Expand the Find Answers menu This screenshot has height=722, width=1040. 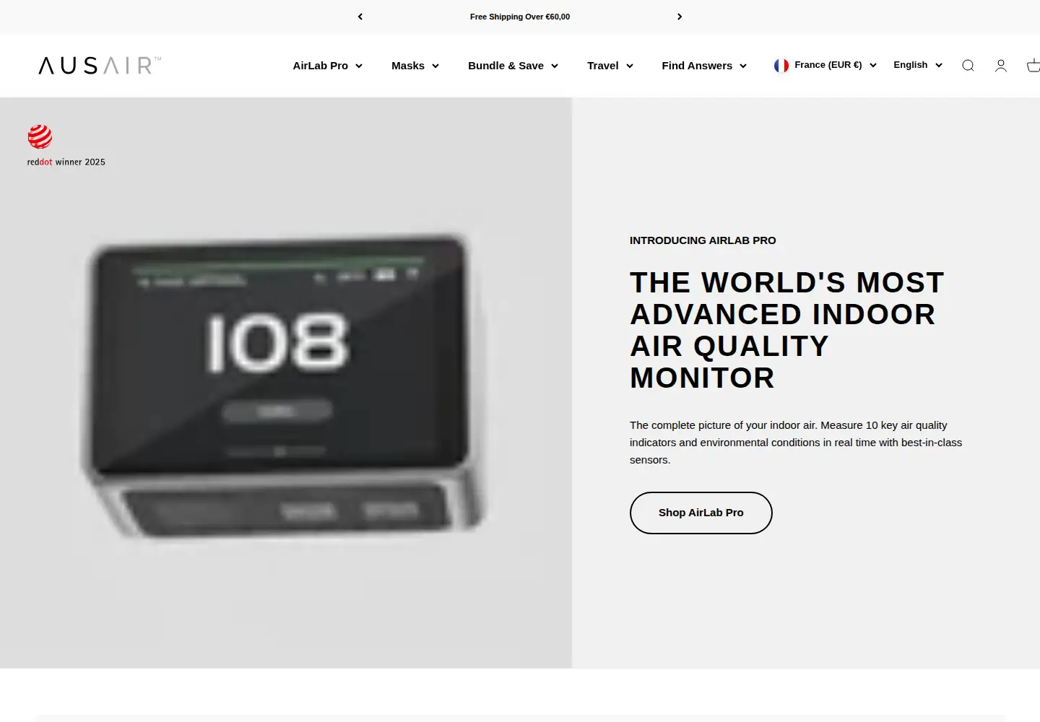click(704, 66)
